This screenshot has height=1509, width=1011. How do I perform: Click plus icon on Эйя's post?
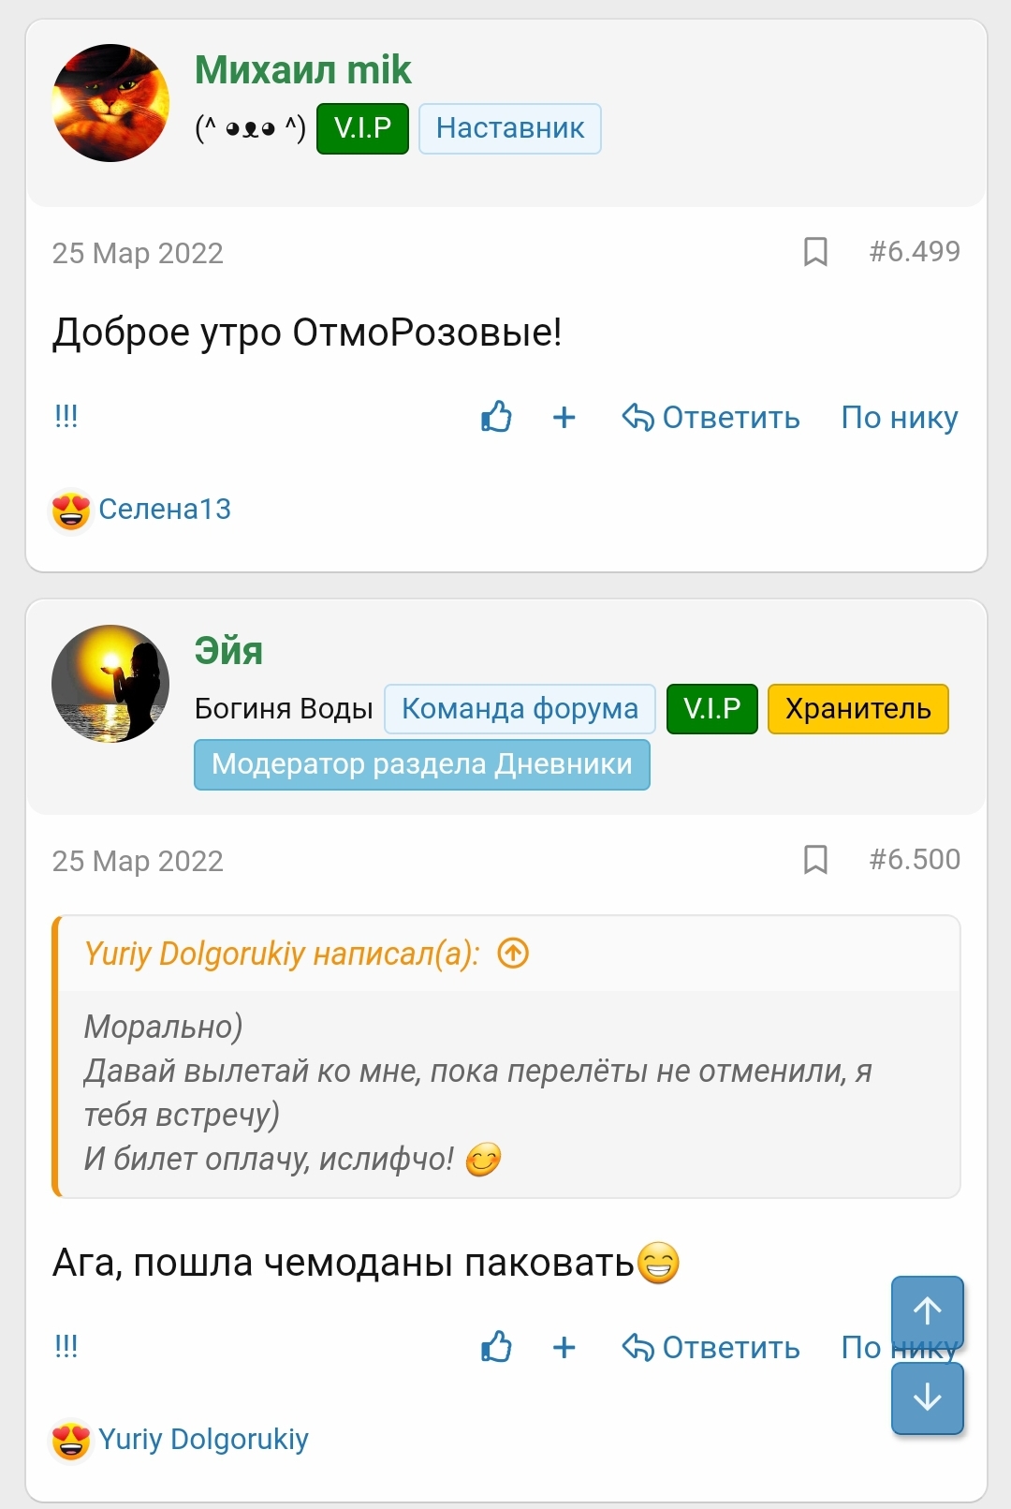[564, 1347]
